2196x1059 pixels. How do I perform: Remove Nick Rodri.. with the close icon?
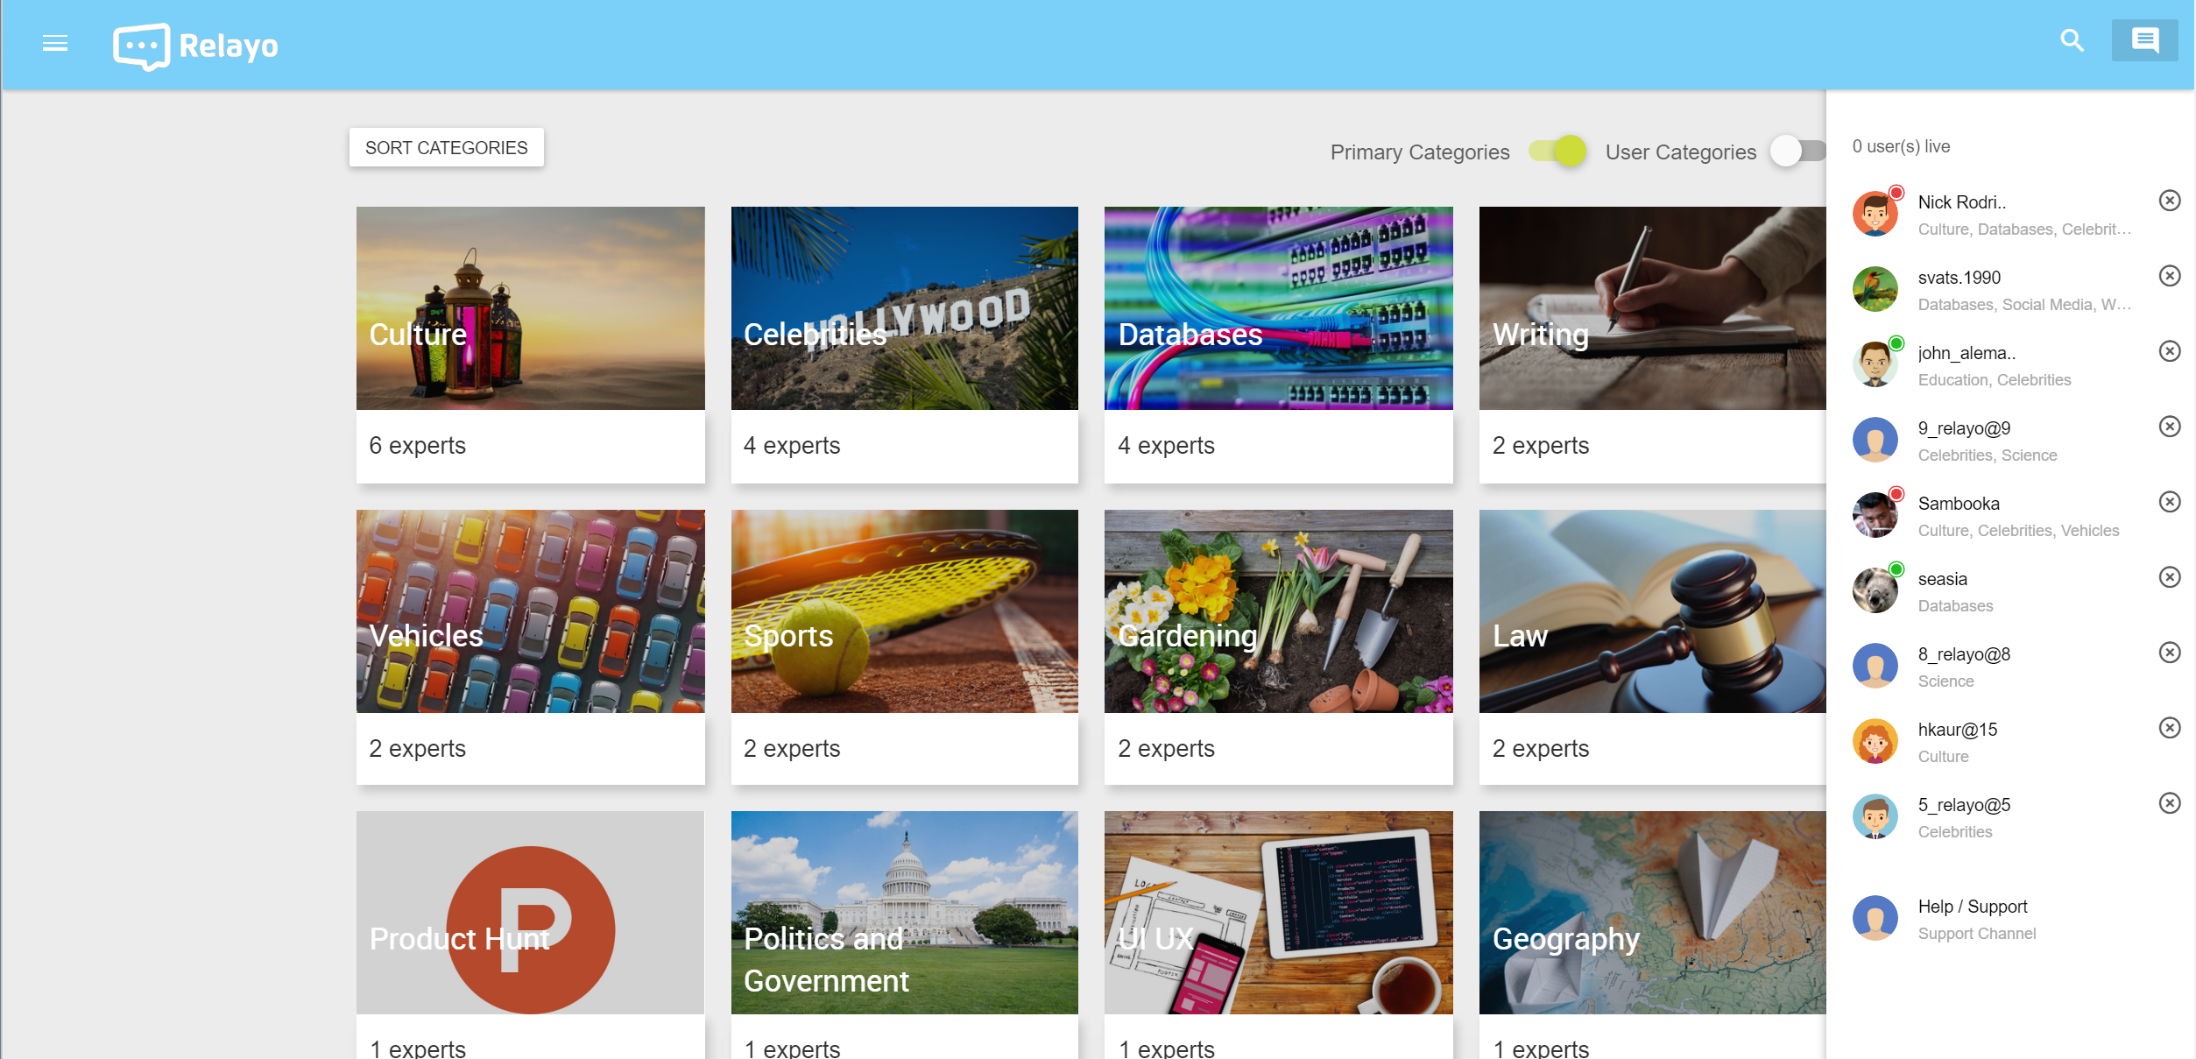tap(2169, 201)
